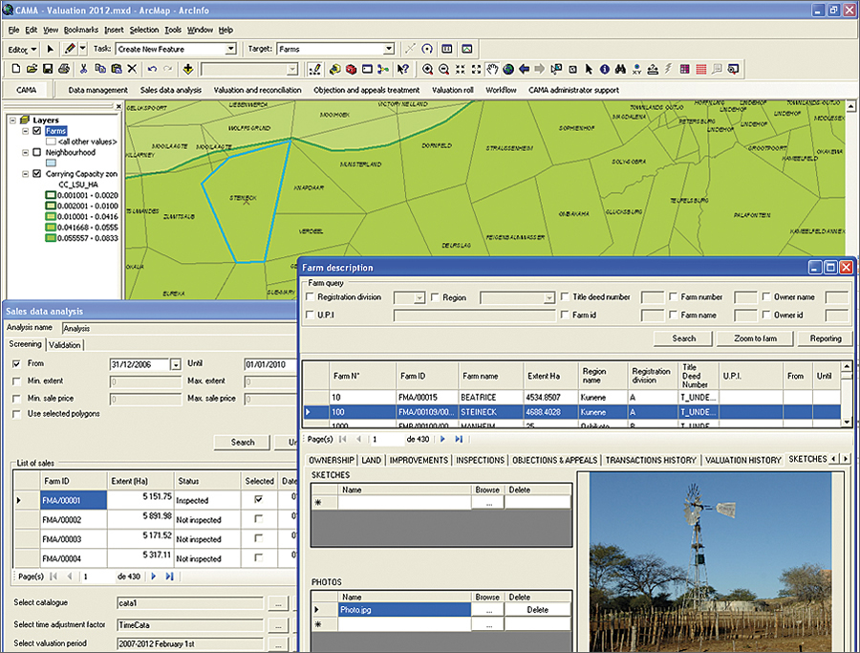Select the Pan hand tool
Viewport: 860px width, 653px height.
point(493,70)
